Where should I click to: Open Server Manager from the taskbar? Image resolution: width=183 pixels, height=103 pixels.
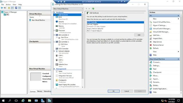43,100
